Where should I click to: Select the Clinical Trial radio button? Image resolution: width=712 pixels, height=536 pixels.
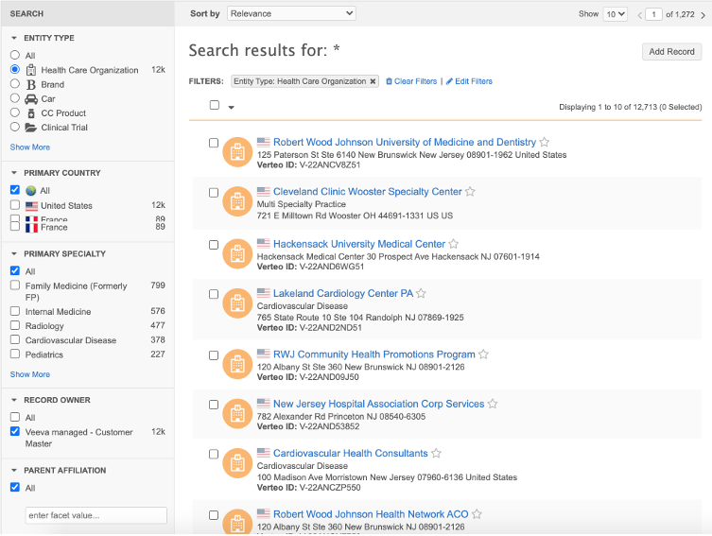15,127
